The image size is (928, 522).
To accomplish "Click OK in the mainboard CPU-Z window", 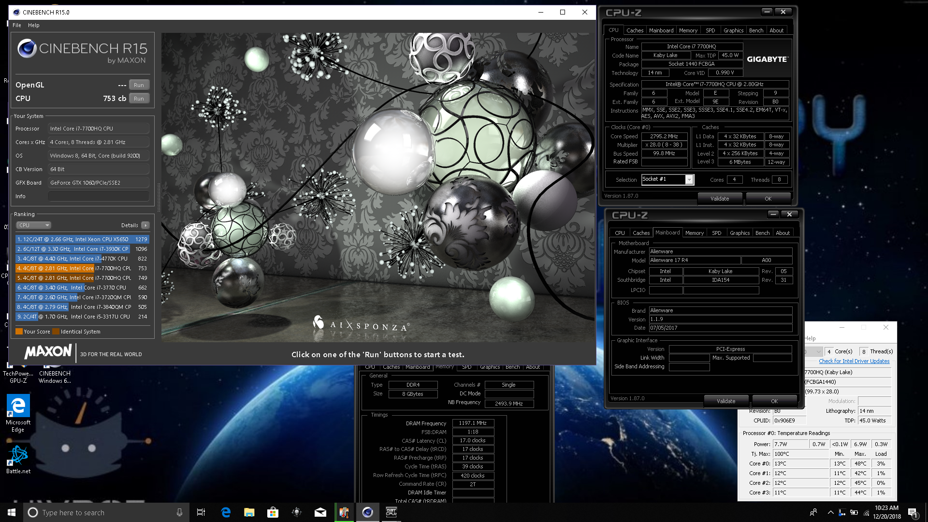I will click(x=774, y=401).
